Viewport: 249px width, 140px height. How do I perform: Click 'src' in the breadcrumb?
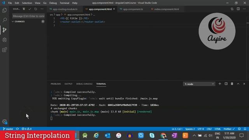(51, 15)
